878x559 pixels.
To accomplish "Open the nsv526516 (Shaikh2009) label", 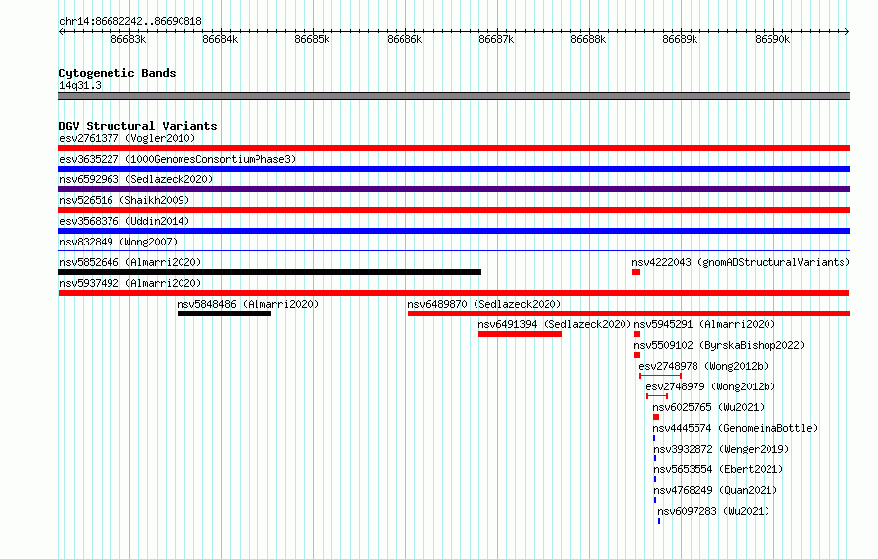I will click(x=124, y=200).
